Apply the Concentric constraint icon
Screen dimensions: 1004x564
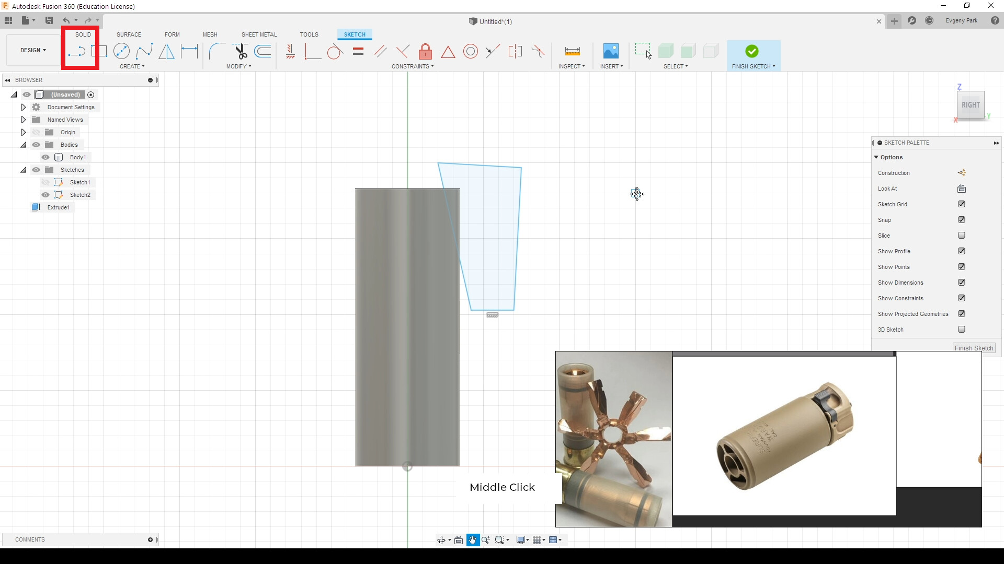[x=471, y=51]
